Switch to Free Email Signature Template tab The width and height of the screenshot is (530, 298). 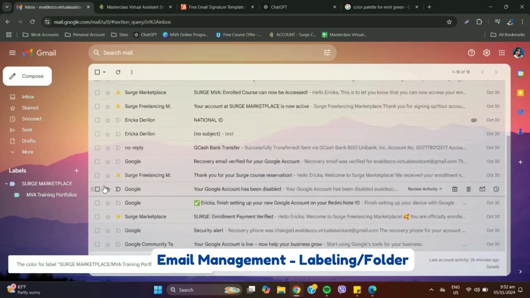tap(217, 7)
